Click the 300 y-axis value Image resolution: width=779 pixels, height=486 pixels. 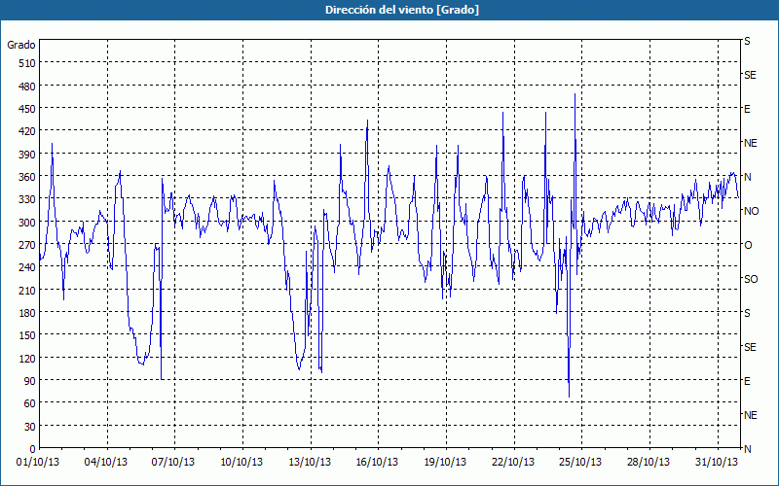[27, 223]
